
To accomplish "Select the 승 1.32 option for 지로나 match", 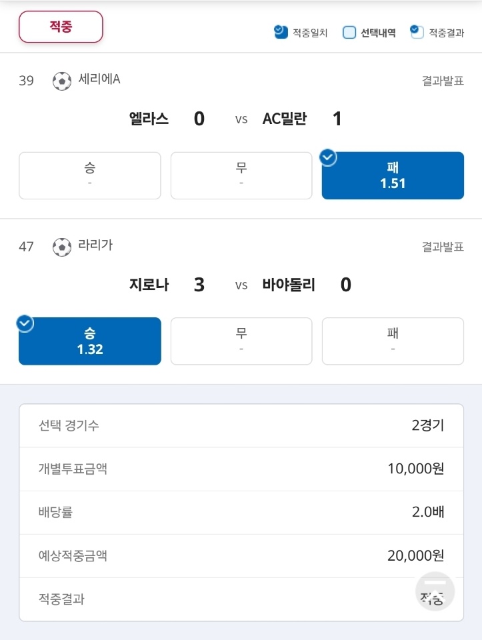I will coord(90,341).
